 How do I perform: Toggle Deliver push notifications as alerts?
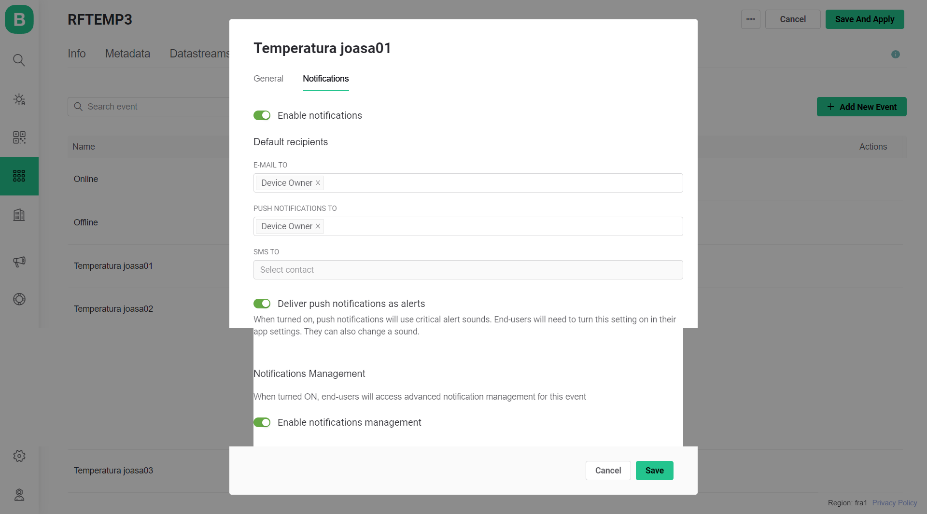click(x=262, y=304)
